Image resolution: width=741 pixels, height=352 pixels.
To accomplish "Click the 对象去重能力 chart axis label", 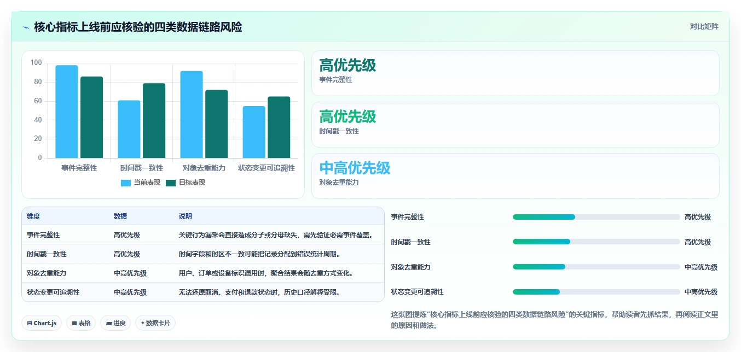I will [x=204, y=168].
